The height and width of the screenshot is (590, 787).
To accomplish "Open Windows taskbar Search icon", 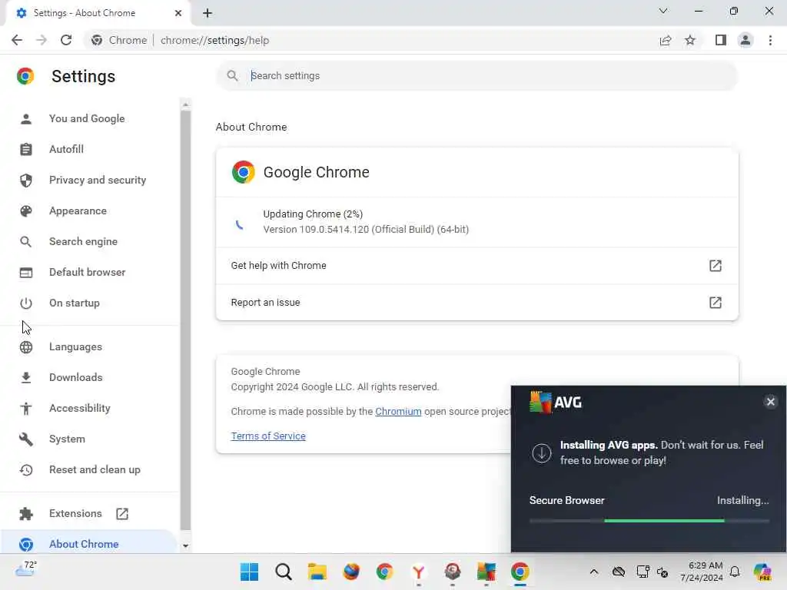I will pyautogui.click(x=283, y=572).
